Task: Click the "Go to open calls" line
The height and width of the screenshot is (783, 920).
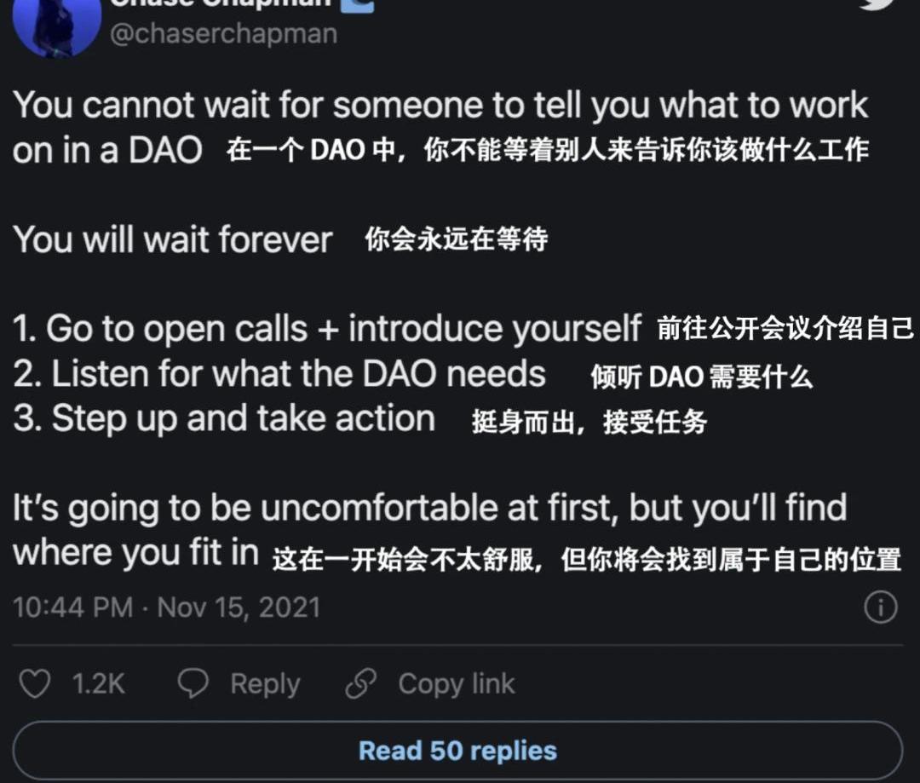Action: click(x=327, y=328)
